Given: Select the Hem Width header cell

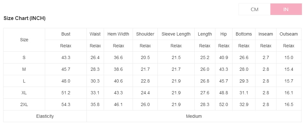Looking at the screenshot, I should [118, 34].
